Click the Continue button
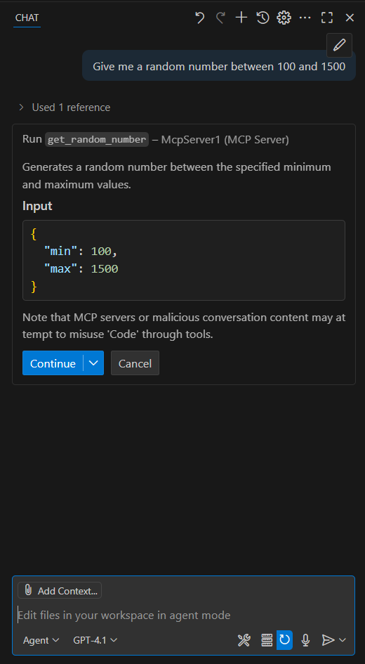This screenshot has height=664, width=365. [x=53, y=363]
